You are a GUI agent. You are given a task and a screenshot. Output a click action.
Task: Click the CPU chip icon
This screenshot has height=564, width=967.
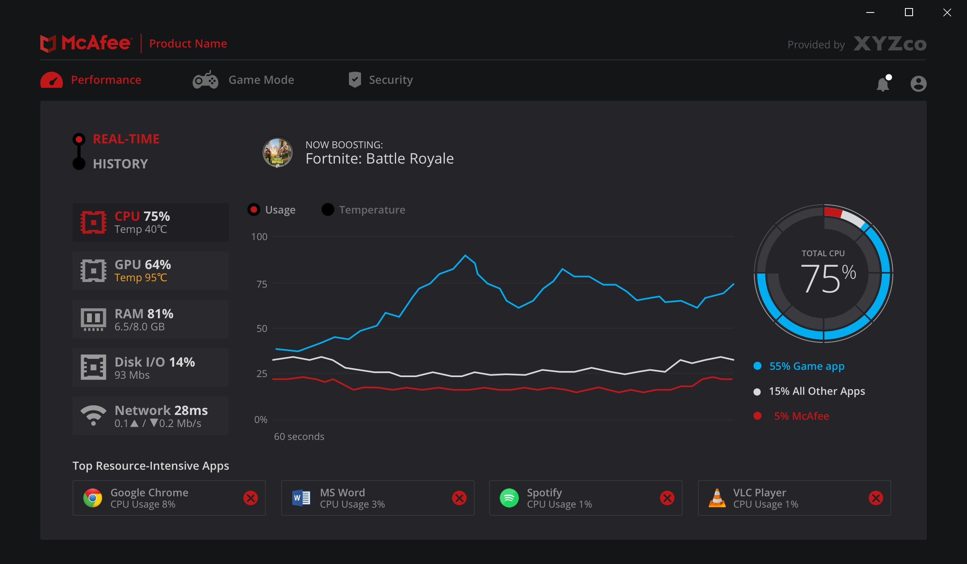tap(93, 222)
